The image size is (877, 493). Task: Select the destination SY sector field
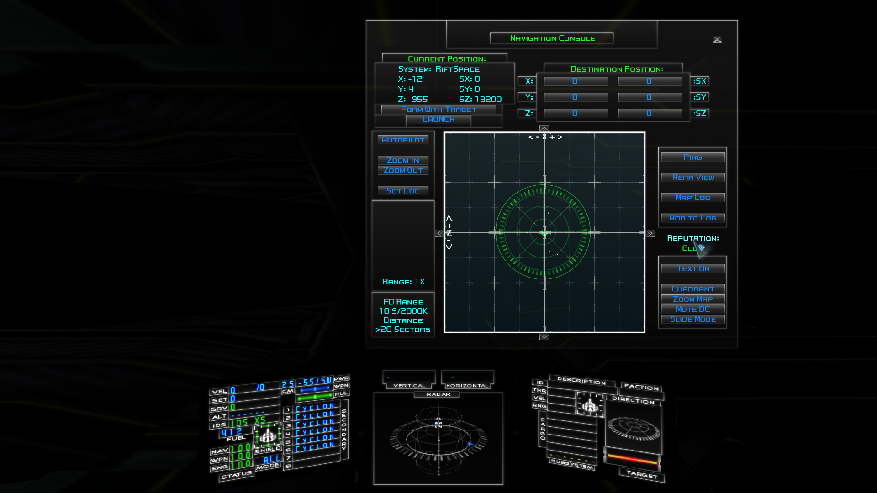tap(650, 97)
